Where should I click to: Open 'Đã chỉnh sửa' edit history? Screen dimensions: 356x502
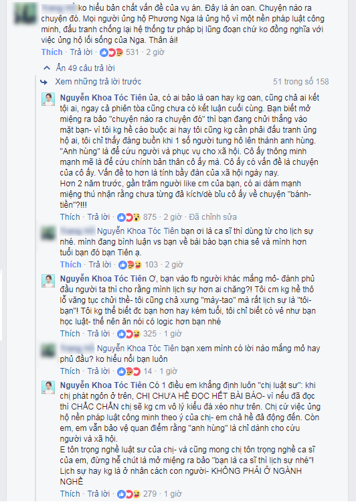point(213,217)
